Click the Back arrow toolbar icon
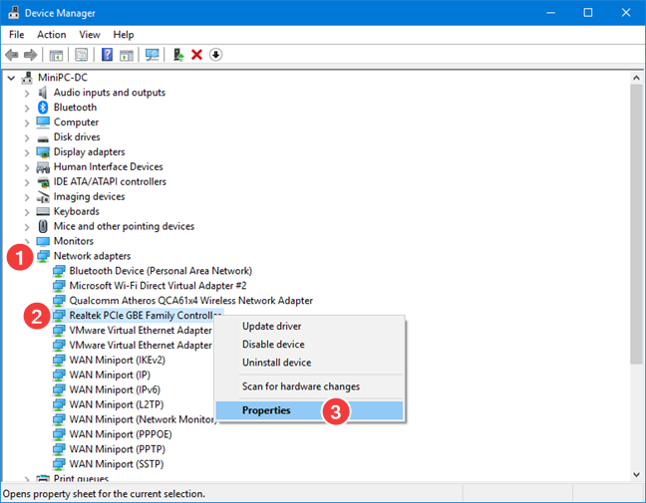This screenshot has height=503, width=646. [11, 55]
